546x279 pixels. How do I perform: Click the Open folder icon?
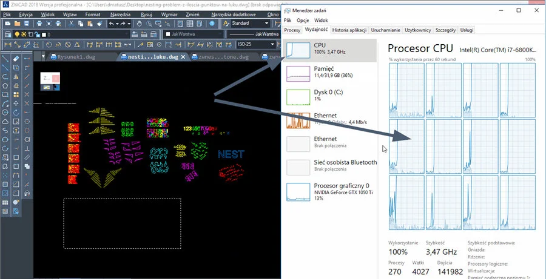(x=18, y=24)
